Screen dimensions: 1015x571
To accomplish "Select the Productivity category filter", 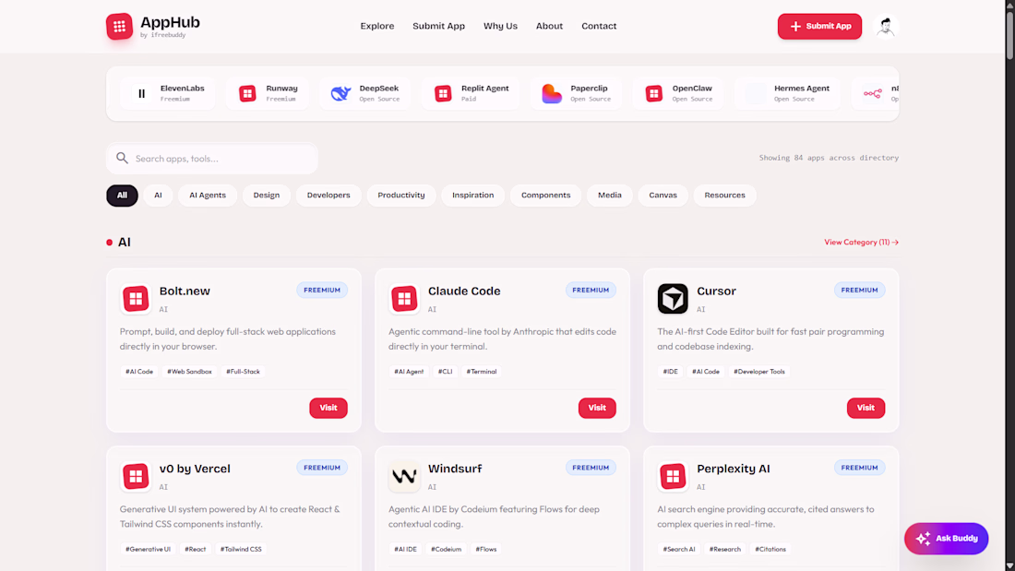I will (401, 195).
